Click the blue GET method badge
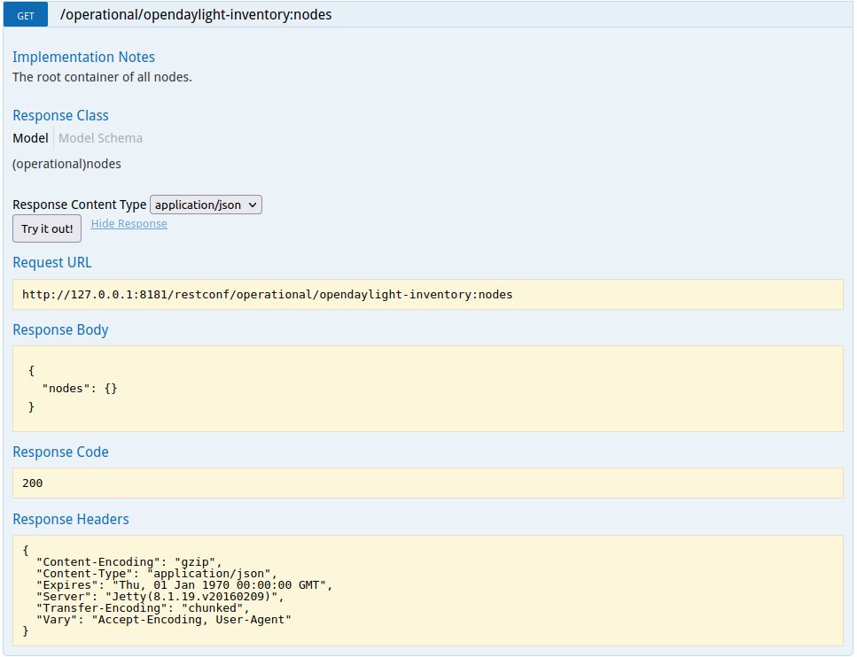 [26, 15]
